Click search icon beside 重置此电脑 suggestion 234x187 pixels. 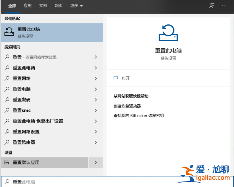(7, 68)
